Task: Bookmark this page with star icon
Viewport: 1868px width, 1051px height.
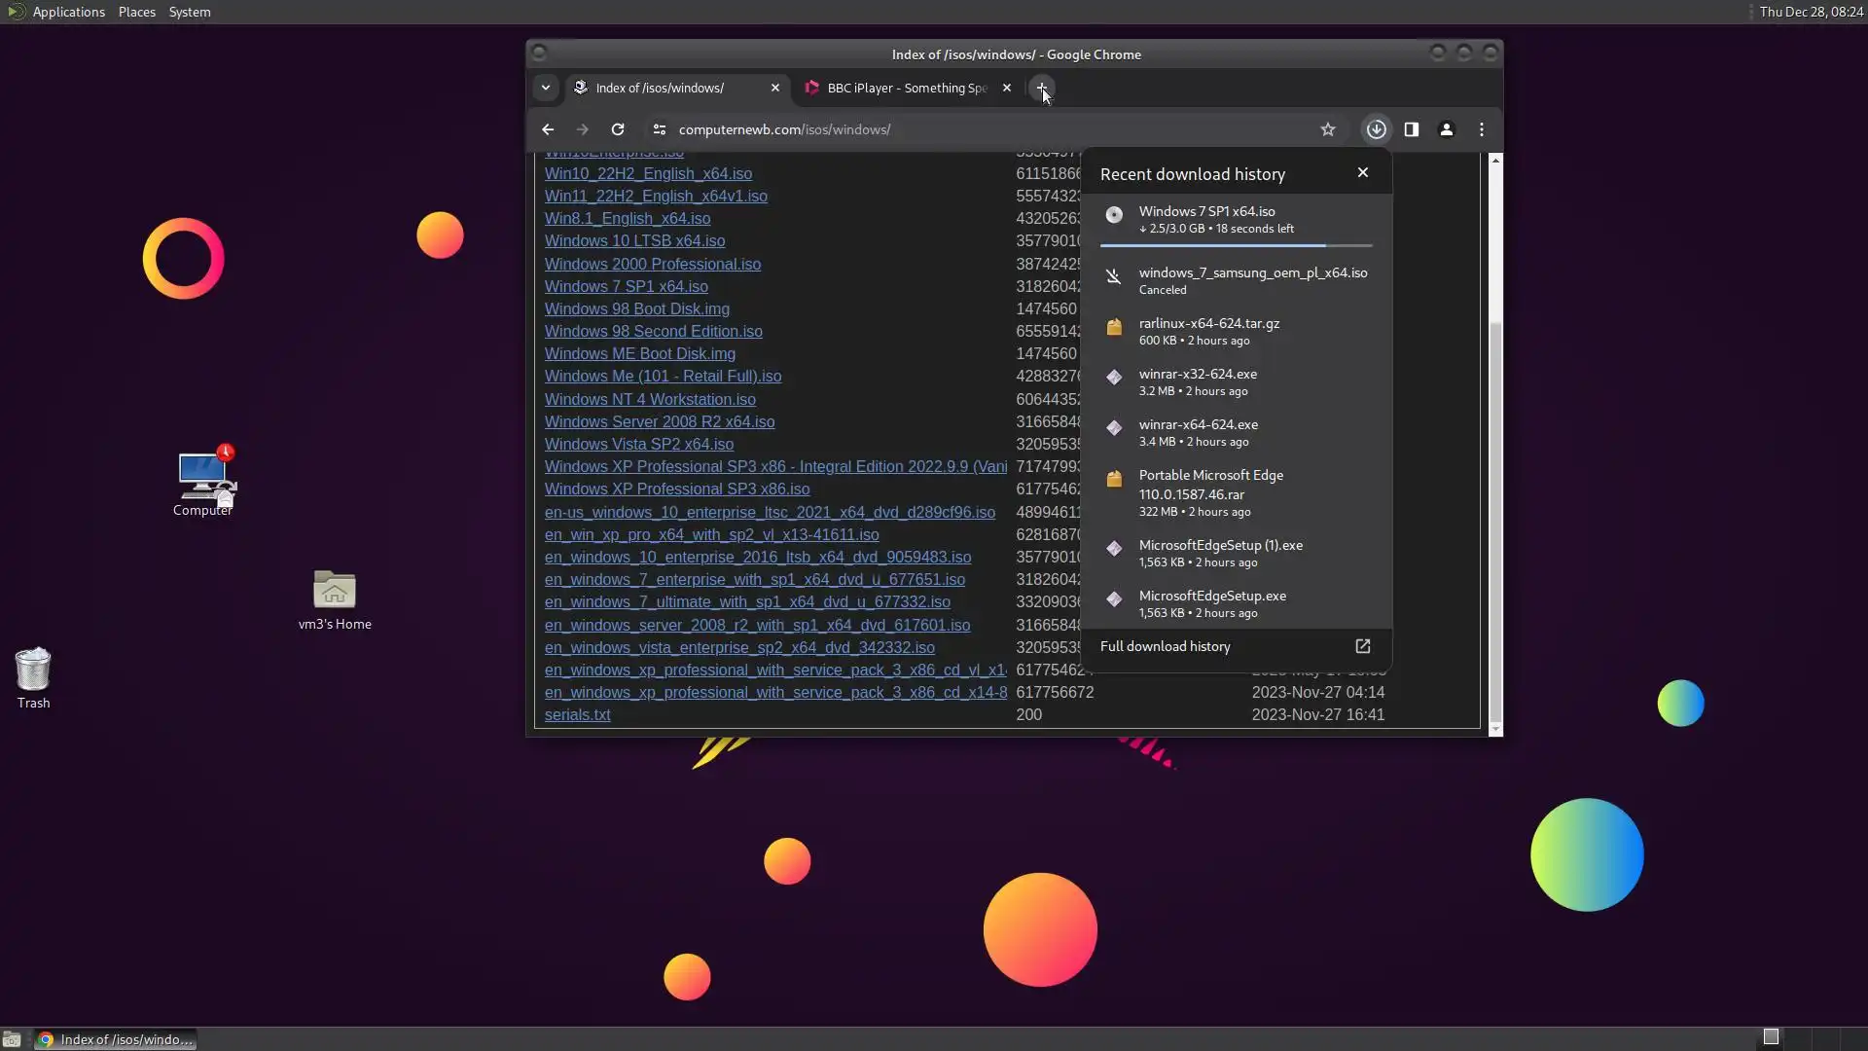Action: 1327,129
